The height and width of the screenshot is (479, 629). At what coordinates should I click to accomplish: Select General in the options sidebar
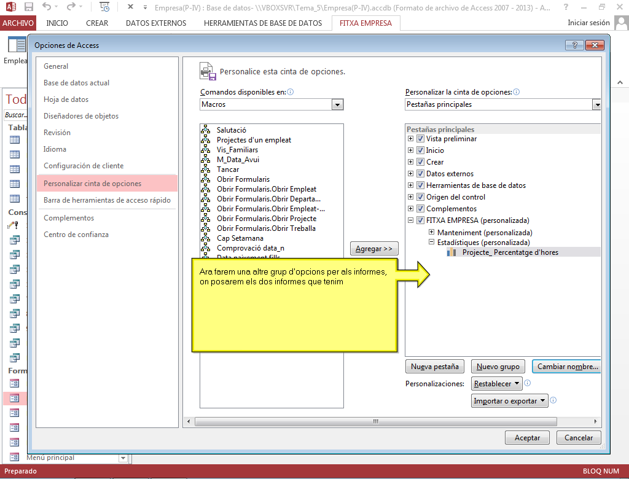[x=107, y=66]
